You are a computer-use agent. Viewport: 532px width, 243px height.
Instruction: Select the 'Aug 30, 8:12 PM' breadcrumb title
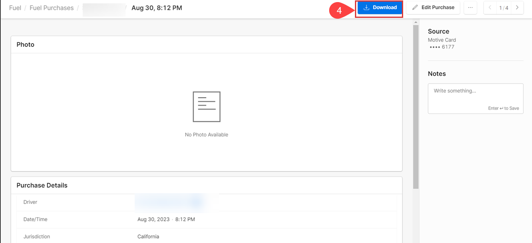pos(157,8)
